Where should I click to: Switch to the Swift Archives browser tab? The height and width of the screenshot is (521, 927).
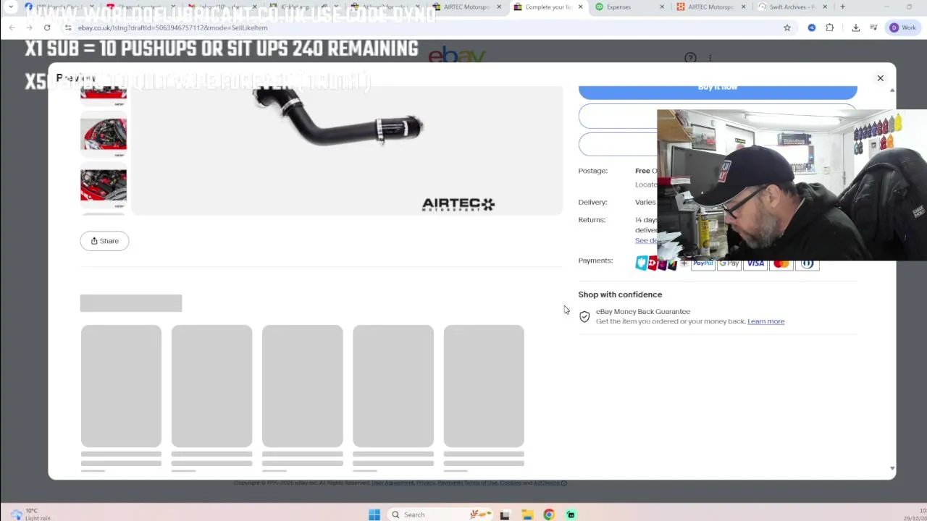(792, 7)
